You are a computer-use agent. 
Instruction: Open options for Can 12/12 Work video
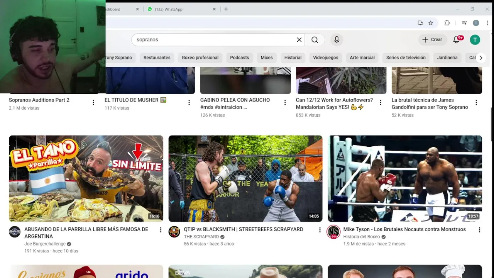[381, 102]
